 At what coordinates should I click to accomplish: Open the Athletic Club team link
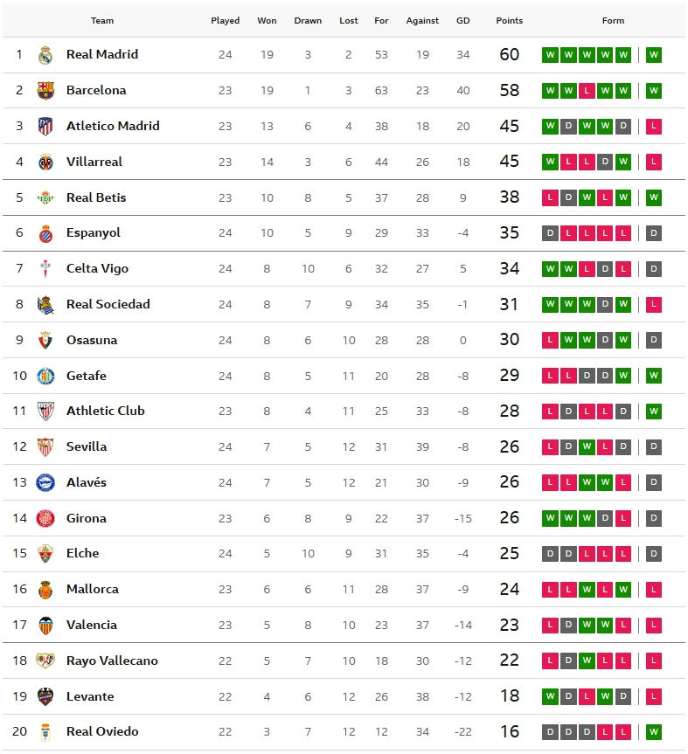[x=105, y=411]
